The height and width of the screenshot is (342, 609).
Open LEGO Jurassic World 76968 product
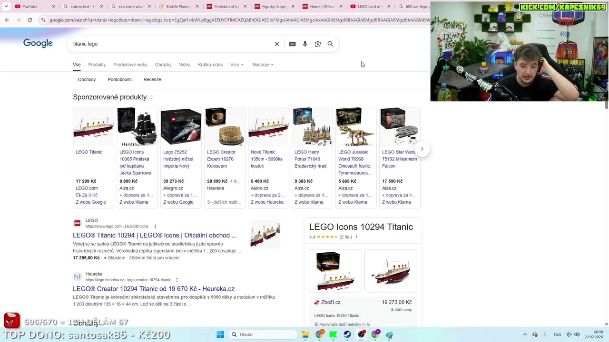(356, 158)
